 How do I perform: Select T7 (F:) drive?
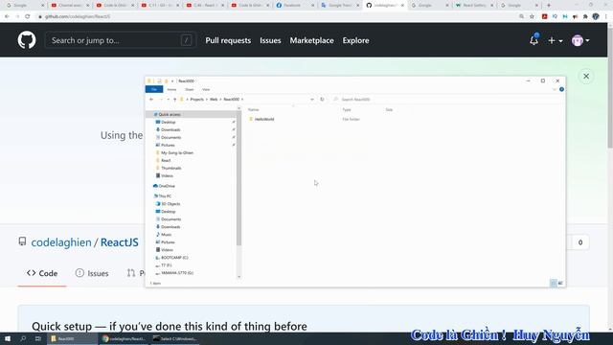(166, 265)
